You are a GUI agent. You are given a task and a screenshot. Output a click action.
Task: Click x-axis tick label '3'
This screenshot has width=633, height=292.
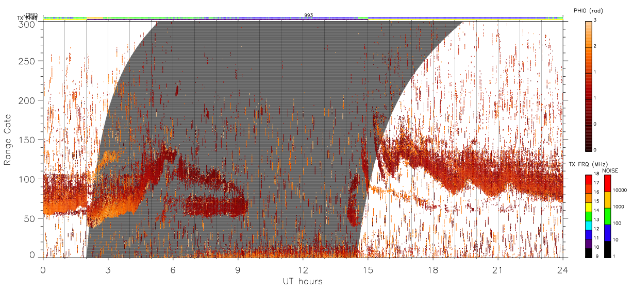[108, 269]
